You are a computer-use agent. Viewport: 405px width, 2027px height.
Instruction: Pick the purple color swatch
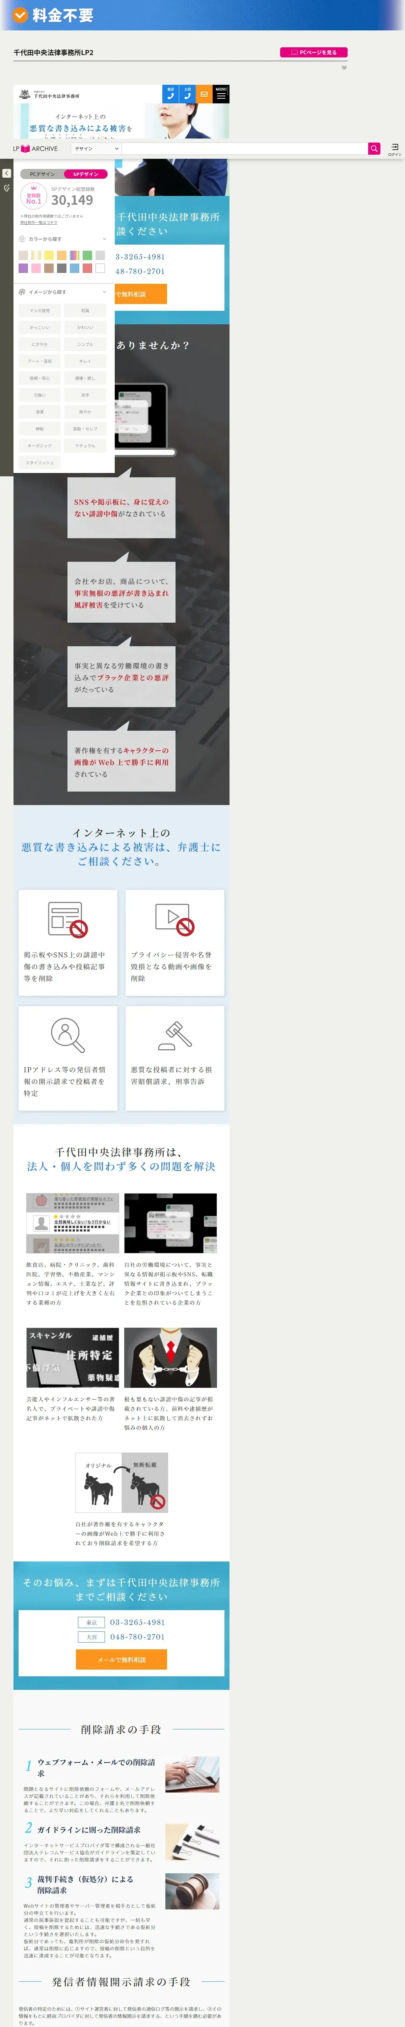click(x=23, y=268)
